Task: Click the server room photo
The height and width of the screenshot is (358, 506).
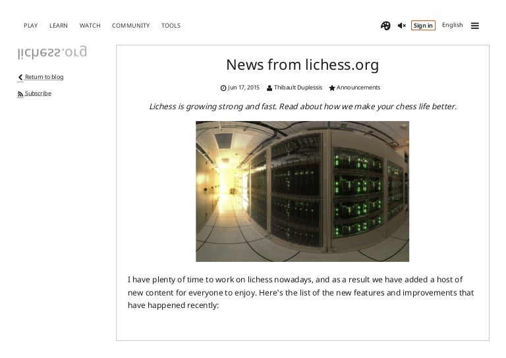Action: [x=302, y=191]
